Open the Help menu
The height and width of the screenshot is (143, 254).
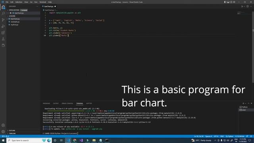pos(50,2)
